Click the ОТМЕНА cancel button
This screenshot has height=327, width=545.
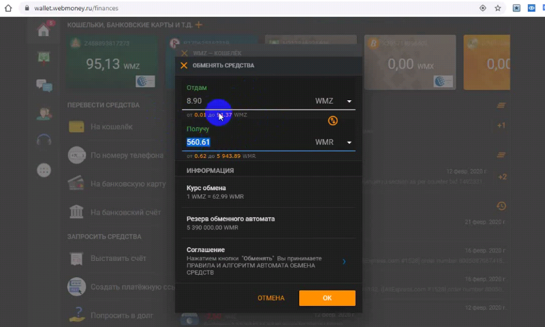pyautogui.click(x=270, y=298)
